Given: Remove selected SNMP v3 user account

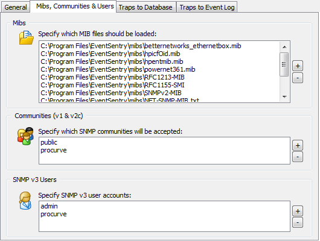Looking at the screenshot, I should [298, 222].
